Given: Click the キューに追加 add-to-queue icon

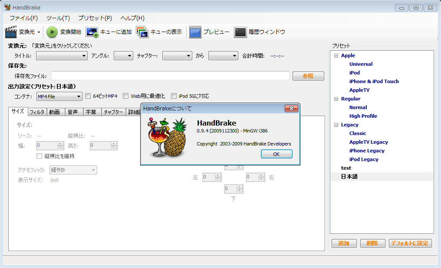Looking at the screenshot, I should pyautogui.click(x=92, y=32).
